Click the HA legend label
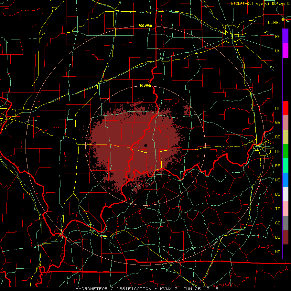The width and height of the screenshot is (291, 291). point(277,108)
